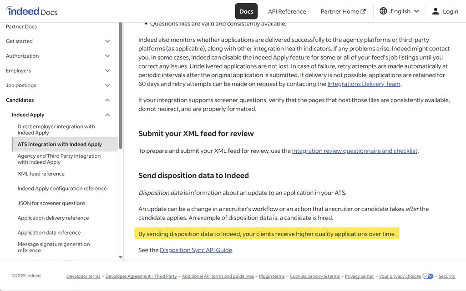
Task: Switch to the API Reference tab
Action: pos(287,11)
